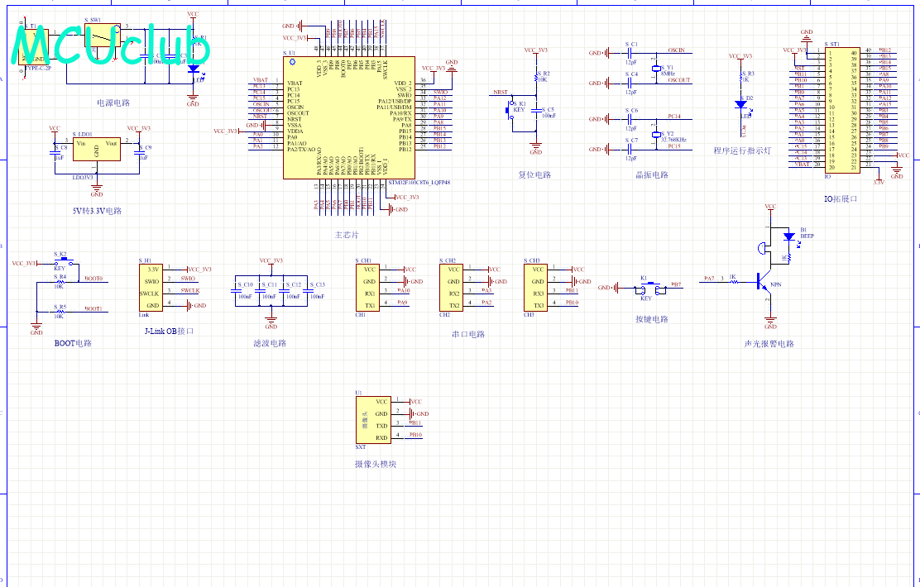Viewport: 920px width, 587px height.
Task: Click the S_R3 1K resistor
Action: pyautogui.click(x=741, y=78)
